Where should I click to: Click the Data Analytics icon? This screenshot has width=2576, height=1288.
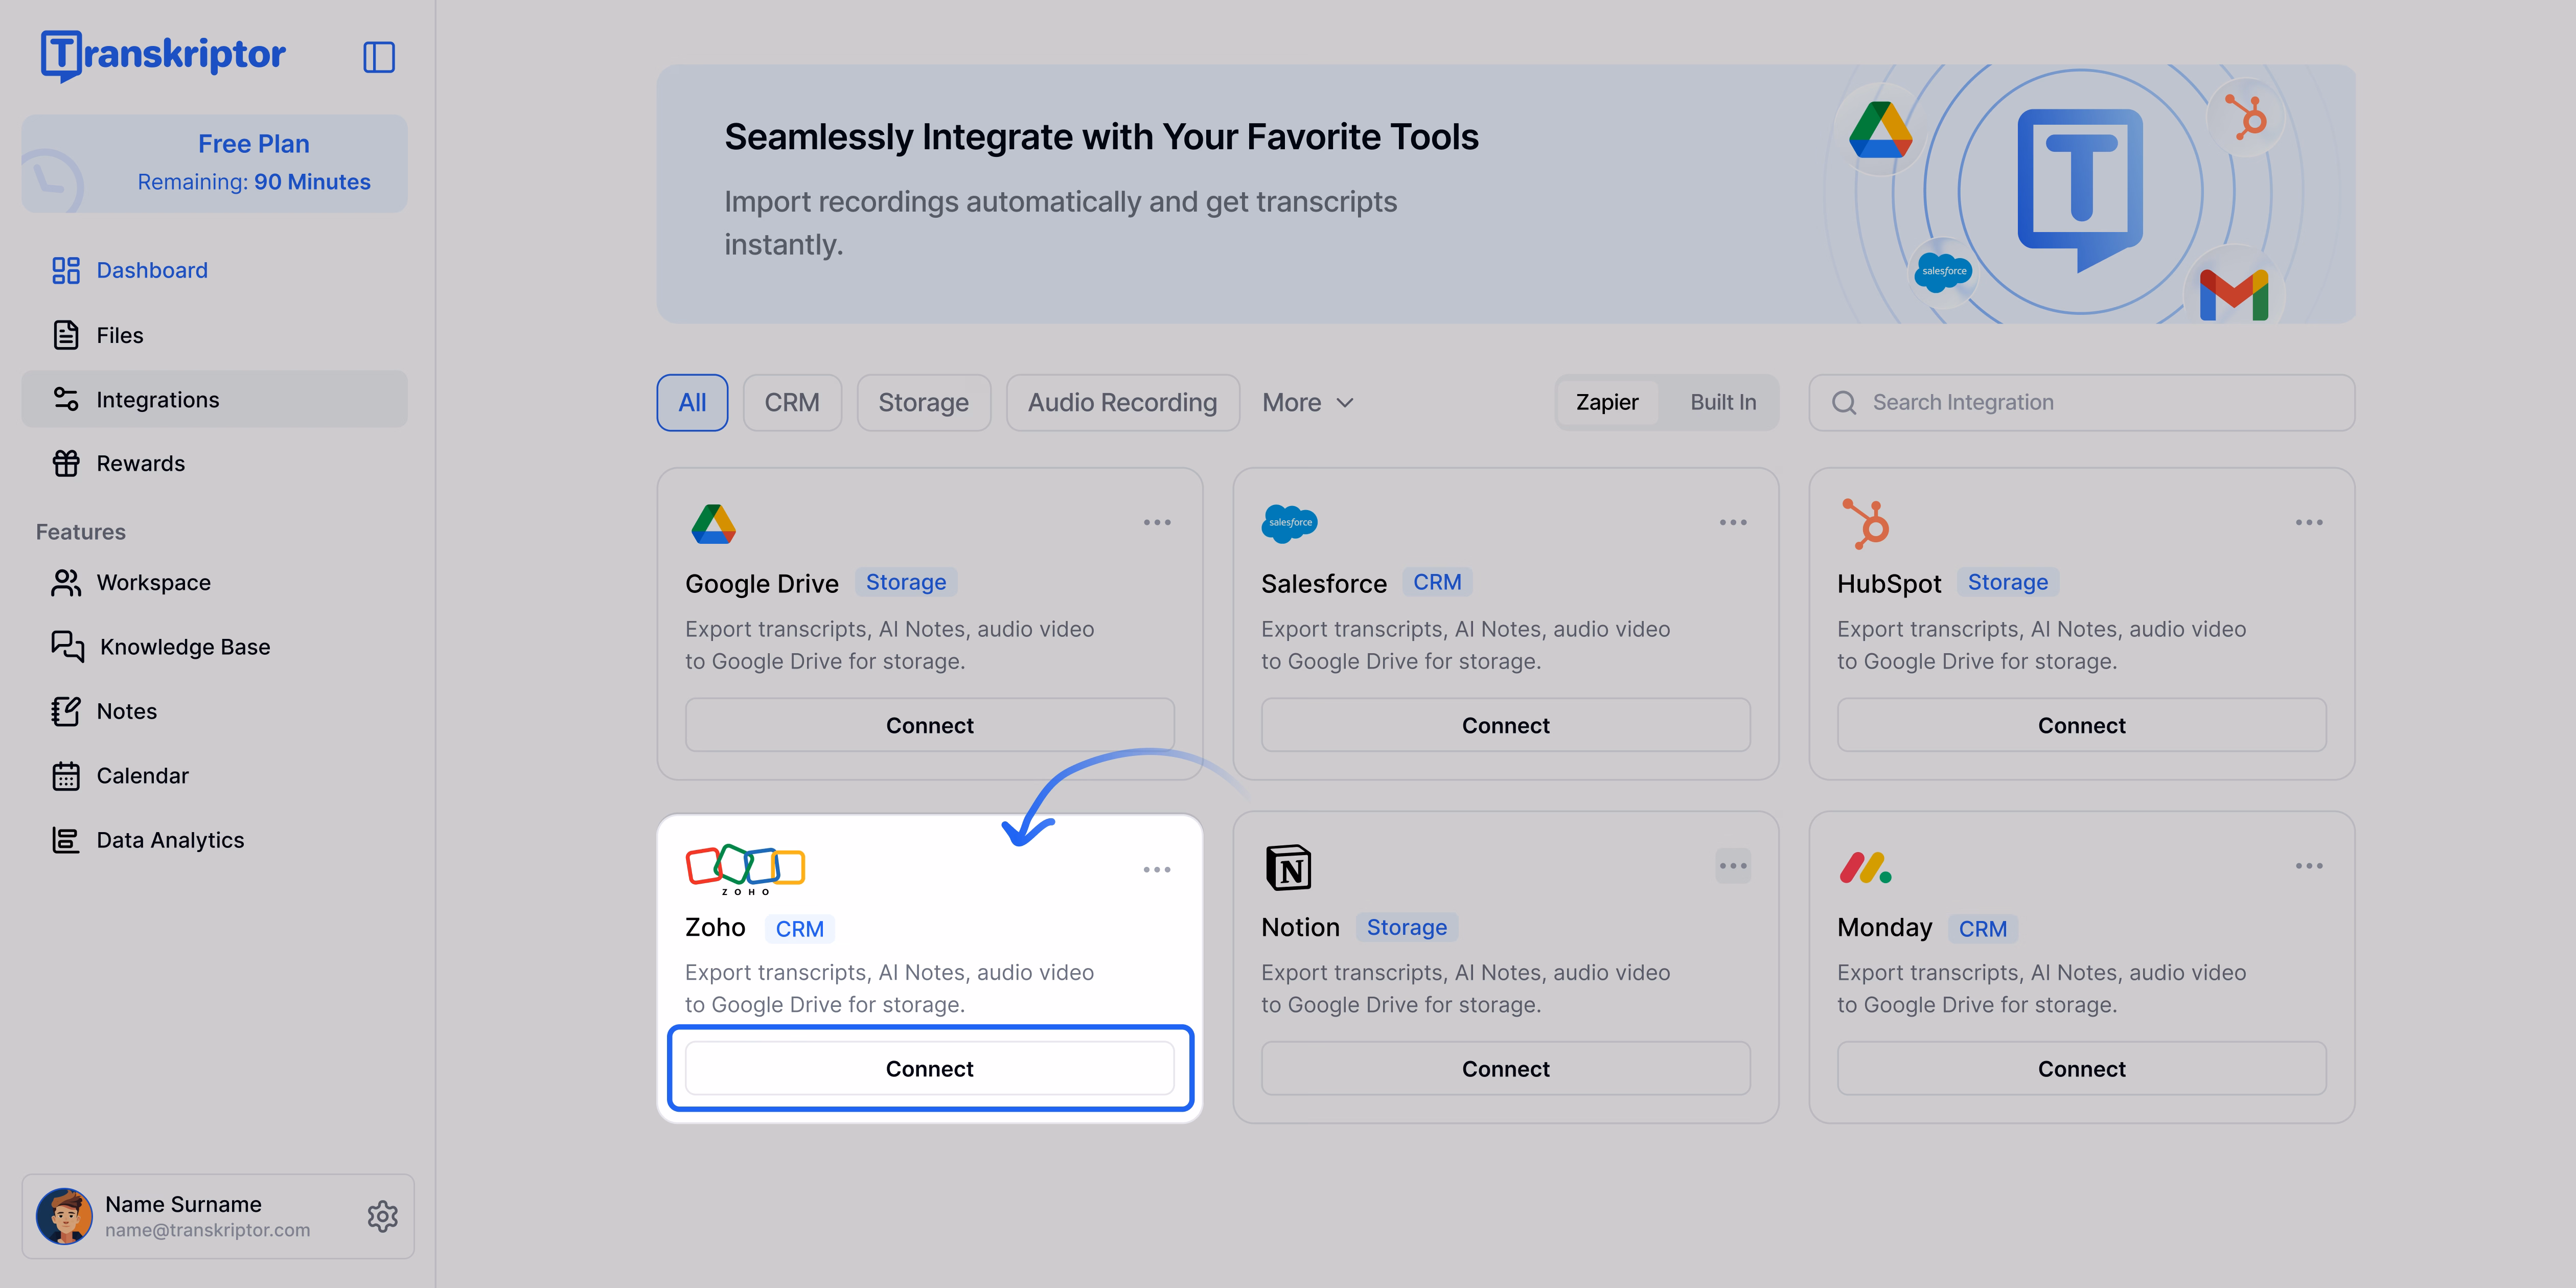click(x=66, y=840)
